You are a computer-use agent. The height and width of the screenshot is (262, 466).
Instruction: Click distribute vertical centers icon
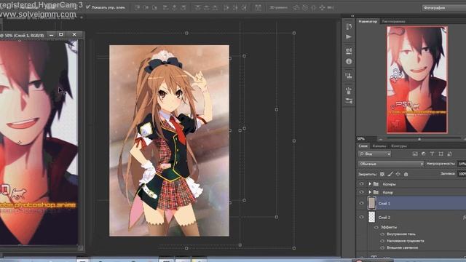click(206, 7)
